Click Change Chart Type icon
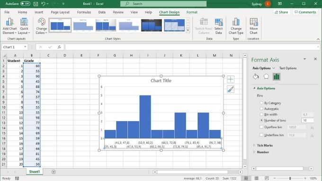322x181 pixels. pyautogui.click(x=236, y=22)
